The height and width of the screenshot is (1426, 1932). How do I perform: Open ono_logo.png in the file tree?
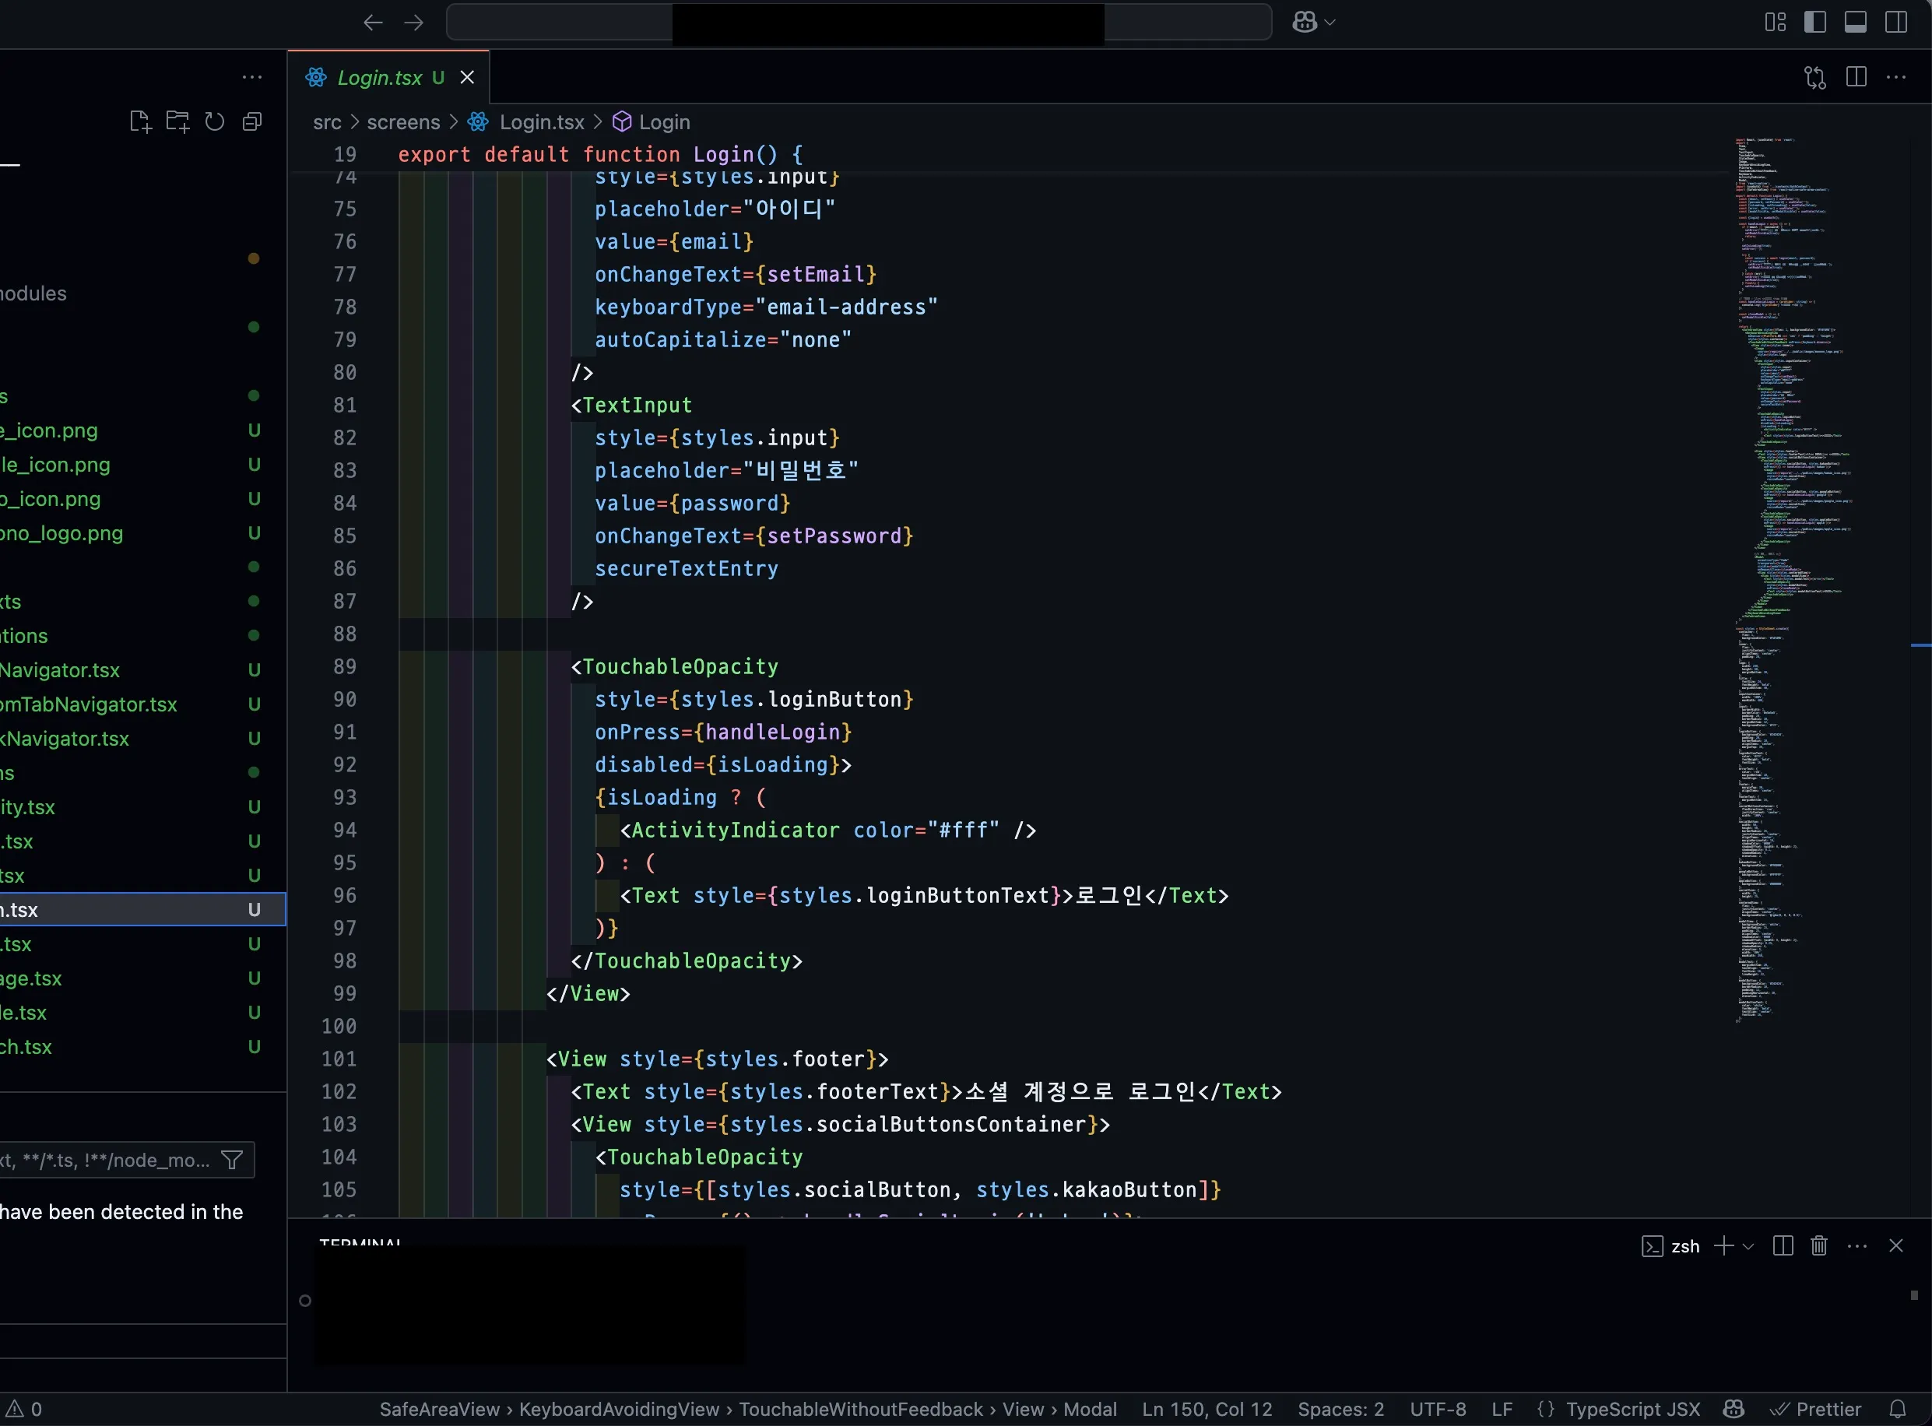coord(61,533)
